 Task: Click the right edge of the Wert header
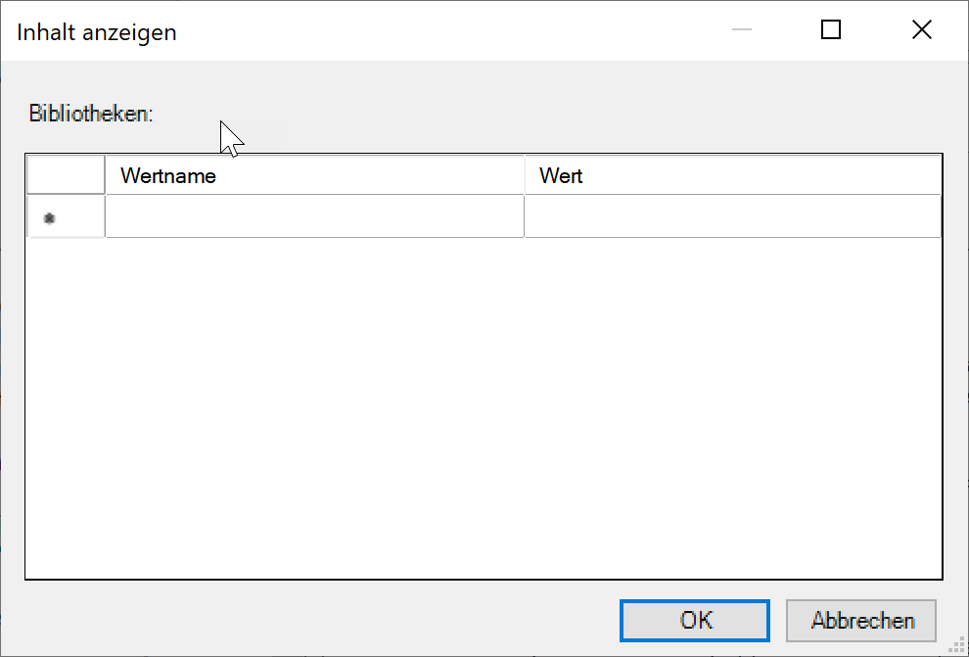coord(941,176)
